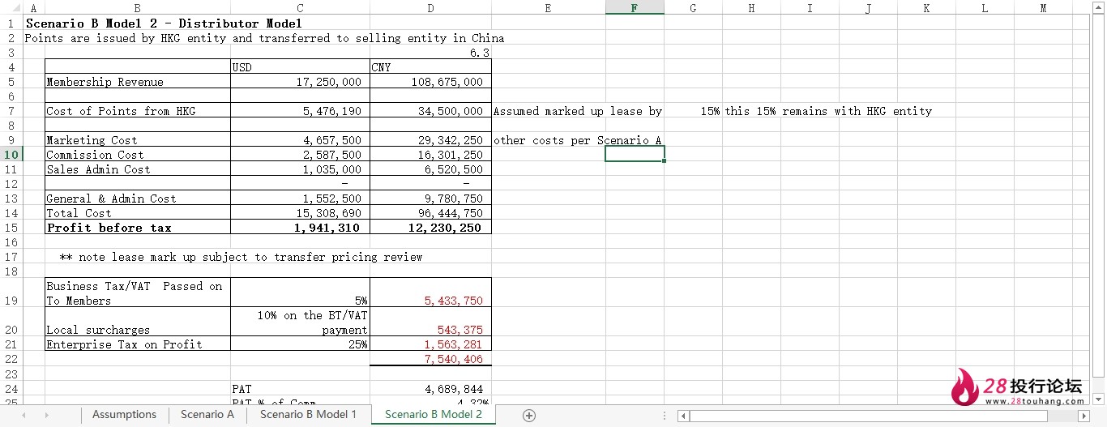Select the red 7,540,406 total cell

(x=430, y=359)
